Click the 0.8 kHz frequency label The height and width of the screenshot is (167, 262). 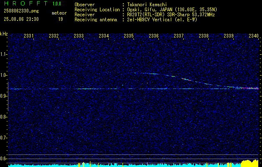[3, 117]
